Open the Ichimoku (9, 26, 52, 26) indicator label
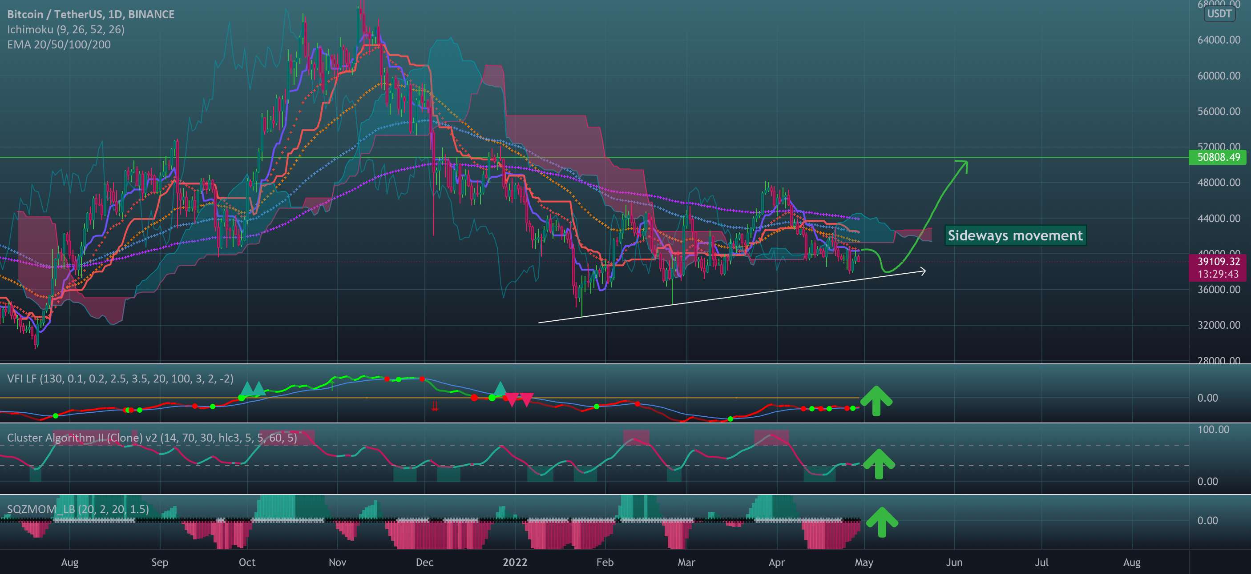This screenshot has width=1251, height=574. click(65, 30)
